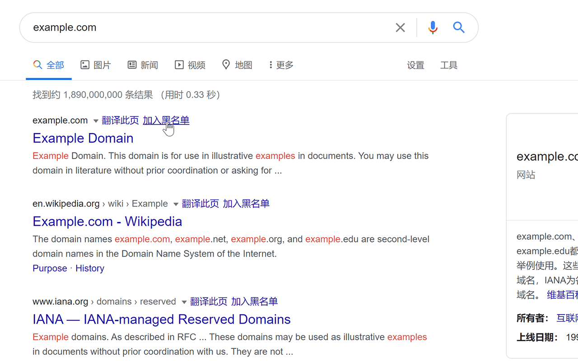Open the Example.com - Wikipedia result title
This screenshot has height=361, width=578.
pyautogui.click(x=107, y=222)
